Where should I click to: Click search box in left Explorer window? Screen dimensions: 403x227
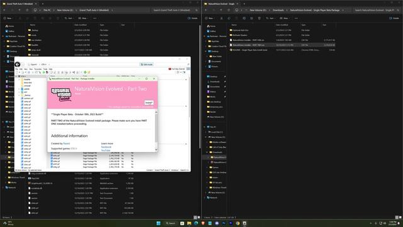pos(175,10)
